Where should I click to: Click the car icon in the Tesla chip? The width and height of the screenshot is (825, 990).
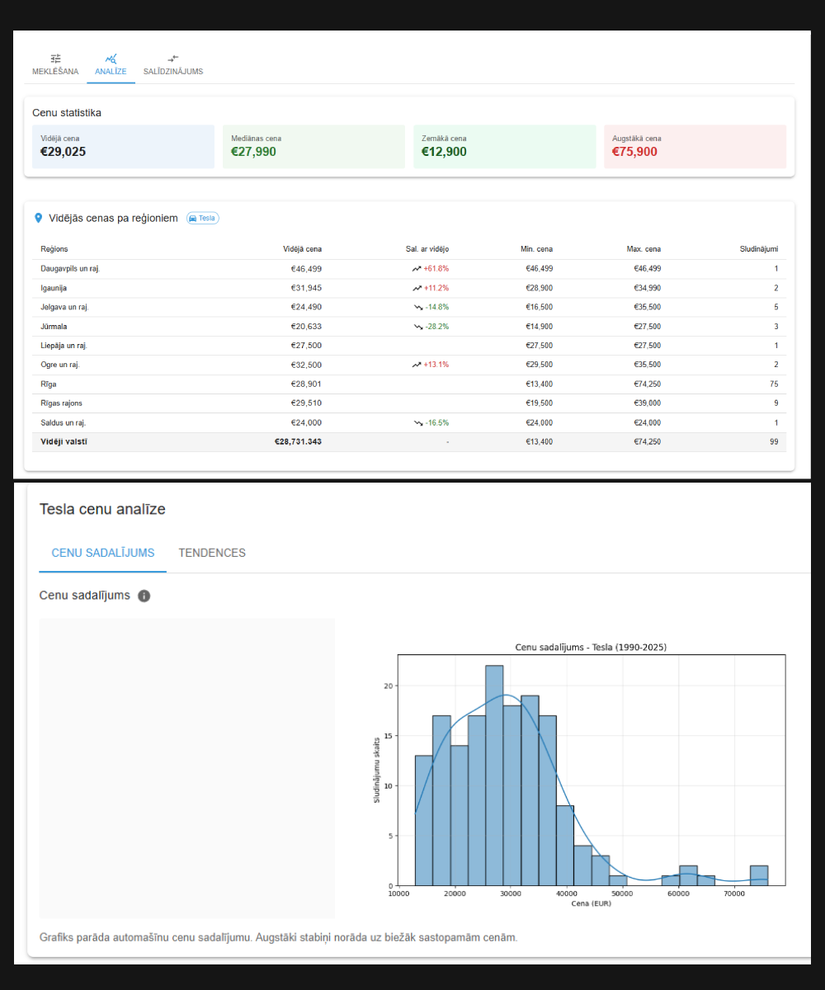point(192,219)
